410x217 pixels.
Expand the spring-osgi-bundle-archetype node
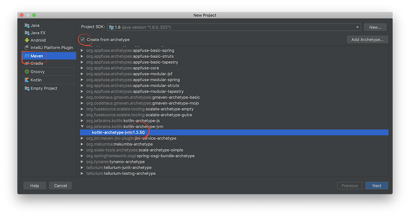[x=82, y=156]
